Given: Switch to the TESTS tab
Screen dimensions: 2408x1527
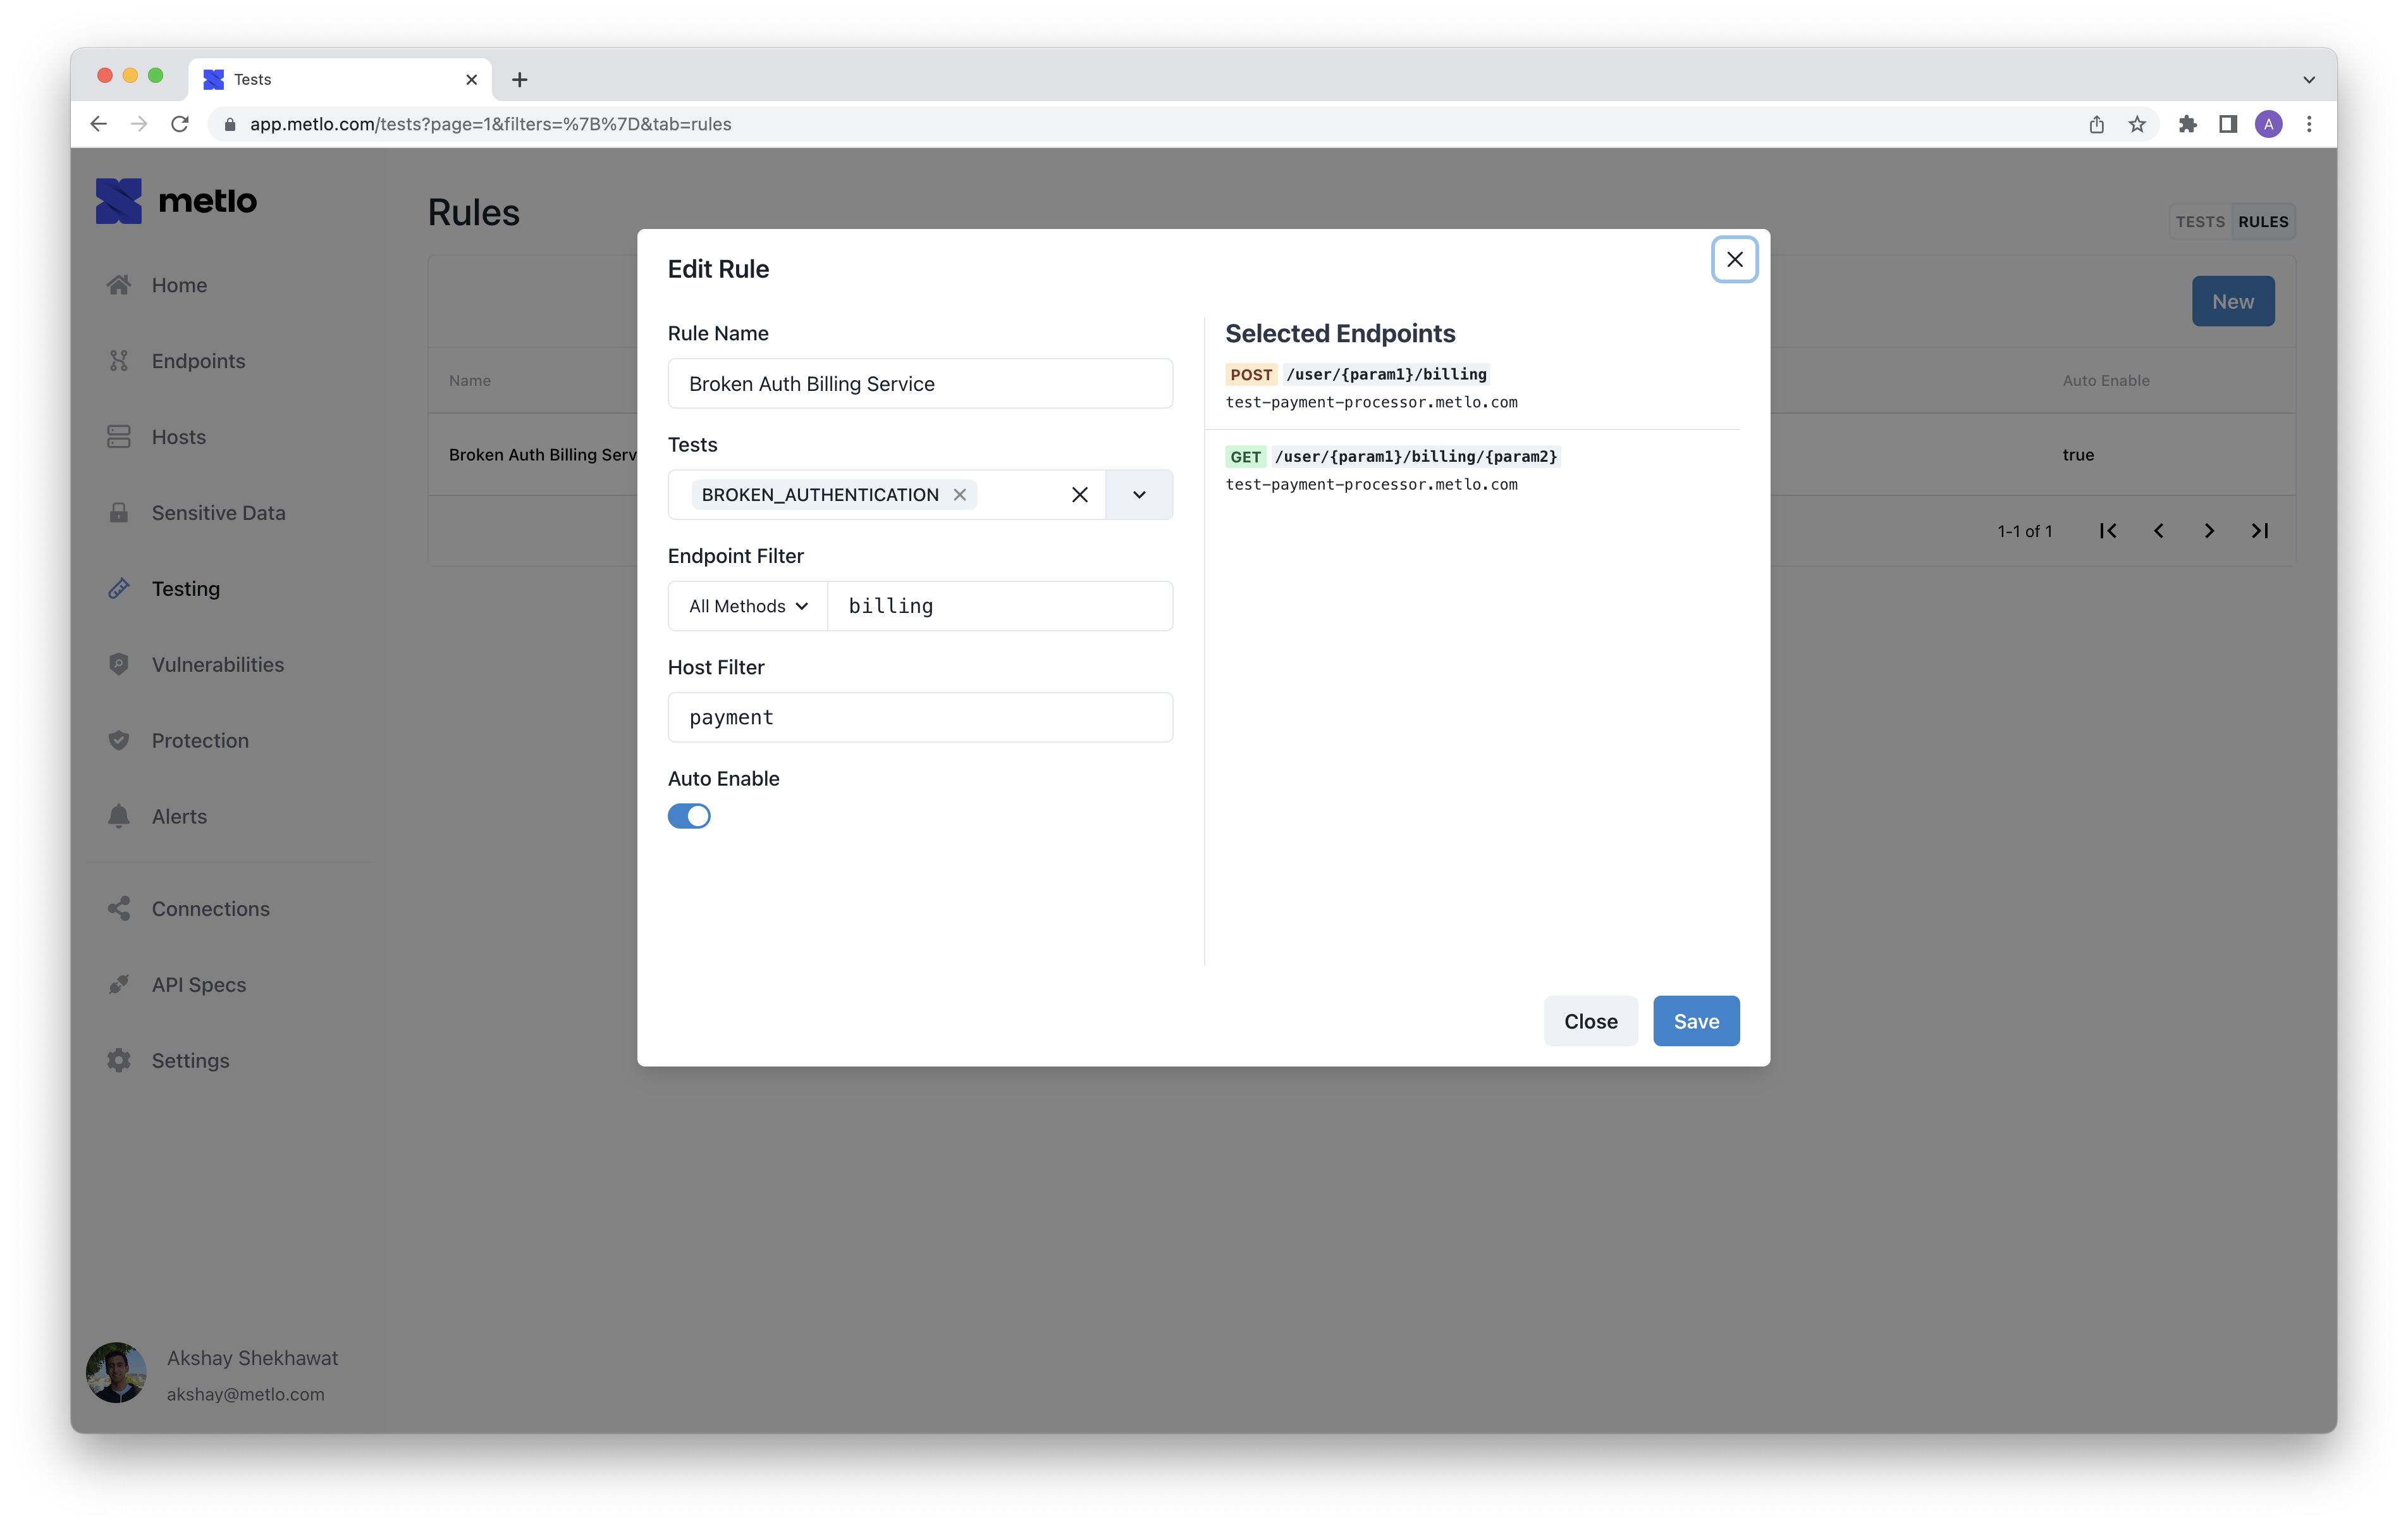Looking at the screenshot, I should pos(2200,222).
